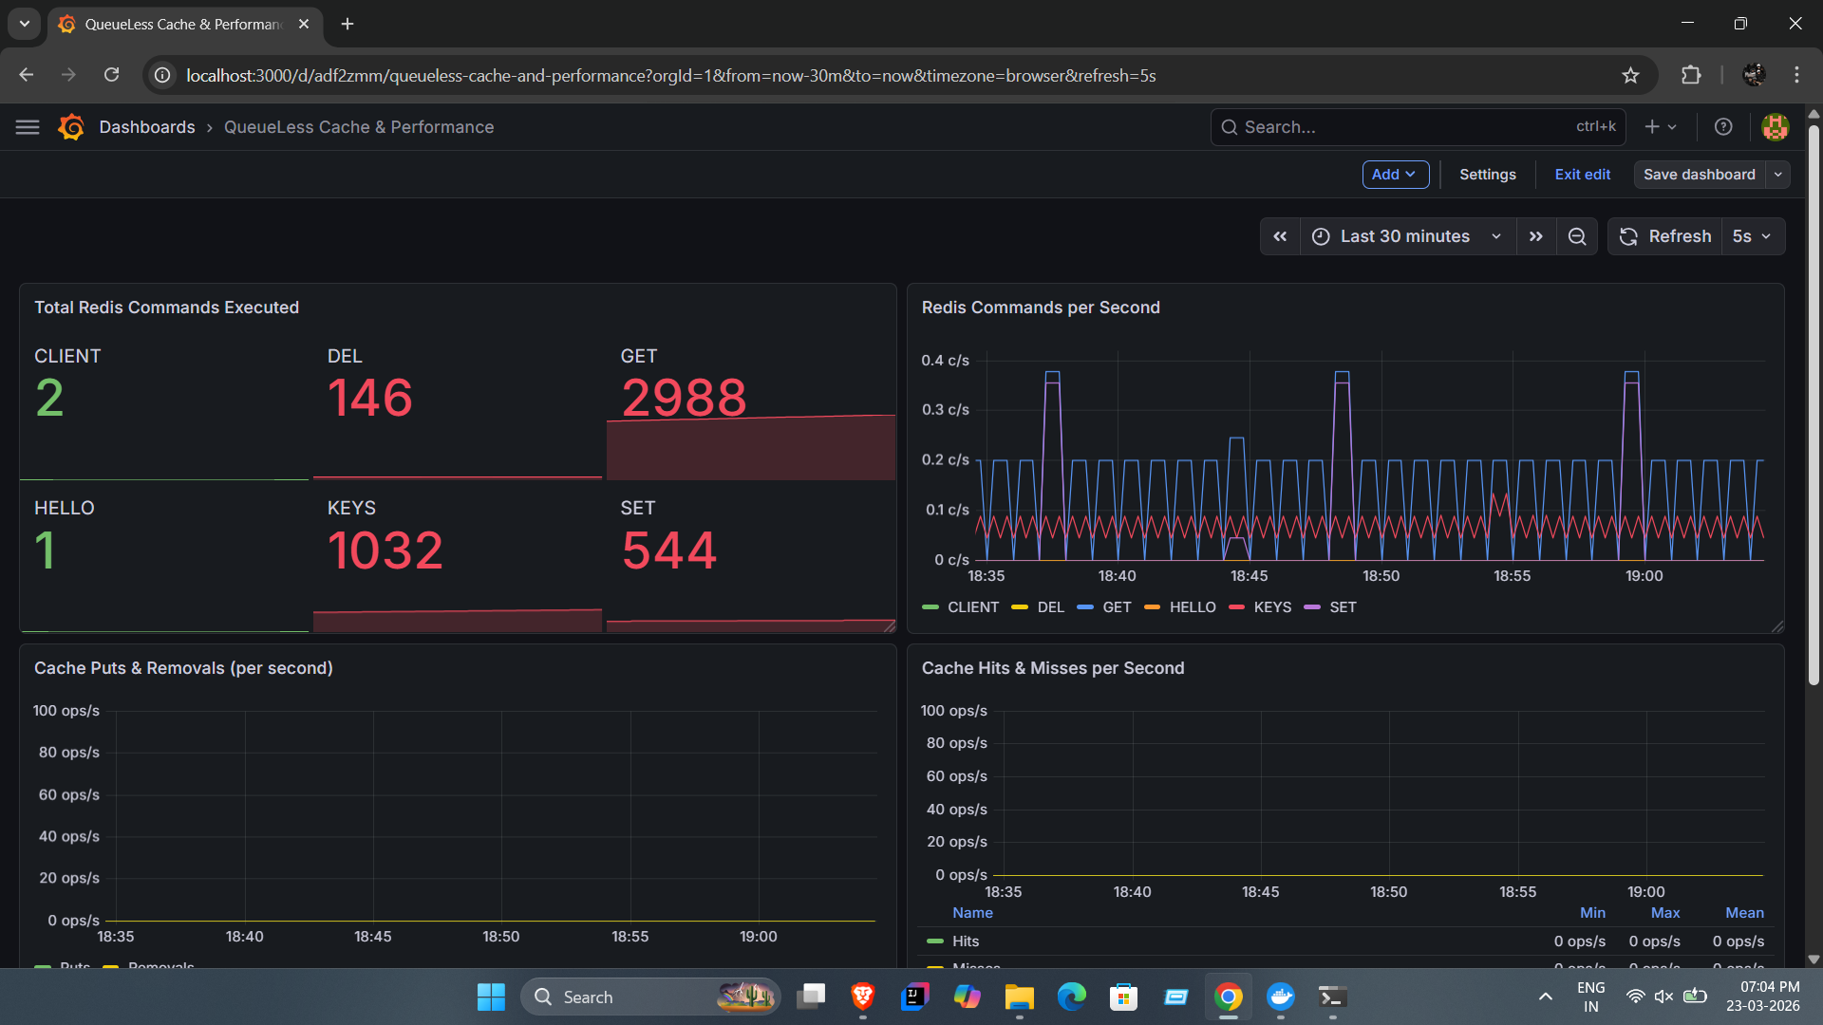Open Docker Desktop from taskbar
This screenshot has width=1823, height=1025.
pos(1281,997)
